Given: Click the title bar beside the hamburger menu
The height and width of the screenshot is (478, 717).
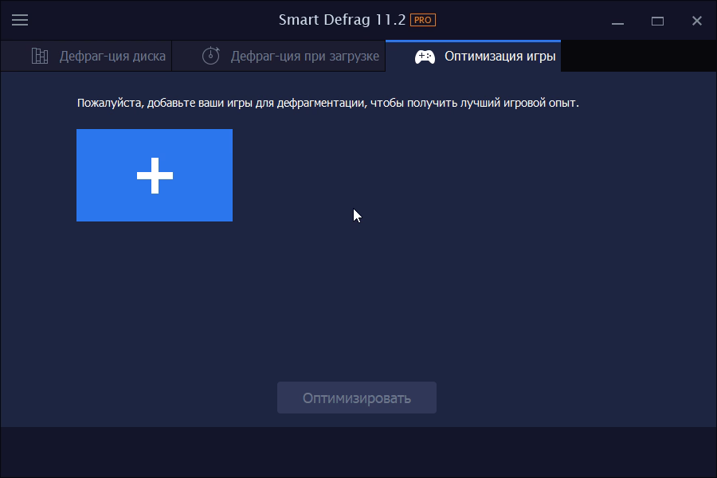Looking at the screenshot, I should [x=143, y=21].
